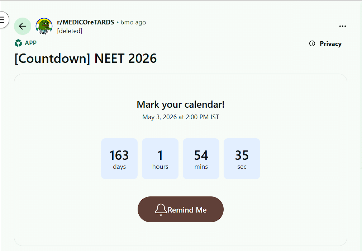Click the 6mo ago timestamp
Viewport: 362px width, 251px height.
click(x=133, y=22)
